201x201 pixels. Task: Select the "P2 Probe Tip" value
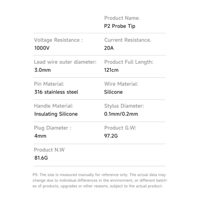click(x=120, y=26)
